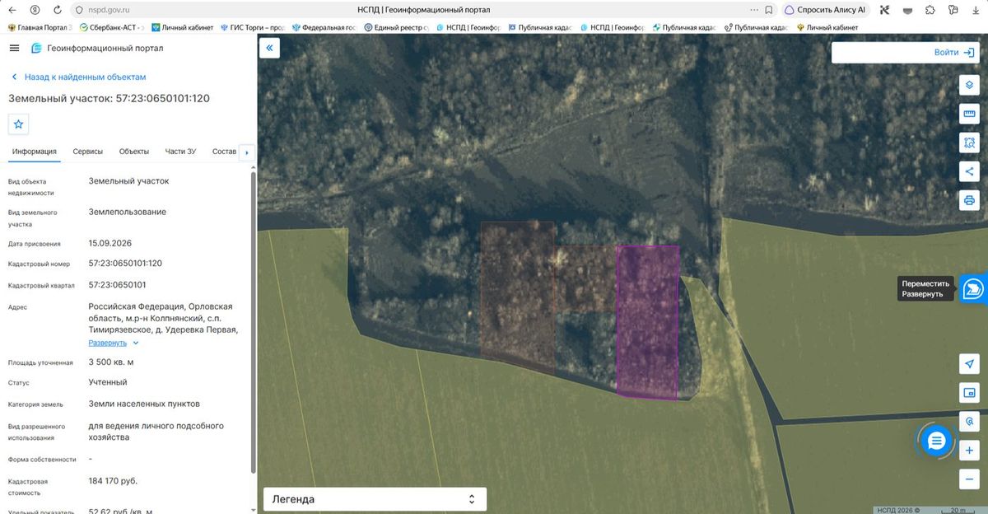Expand the Легенда panel
The width and height of the screenshot is (988, 514).
[375, 499]
